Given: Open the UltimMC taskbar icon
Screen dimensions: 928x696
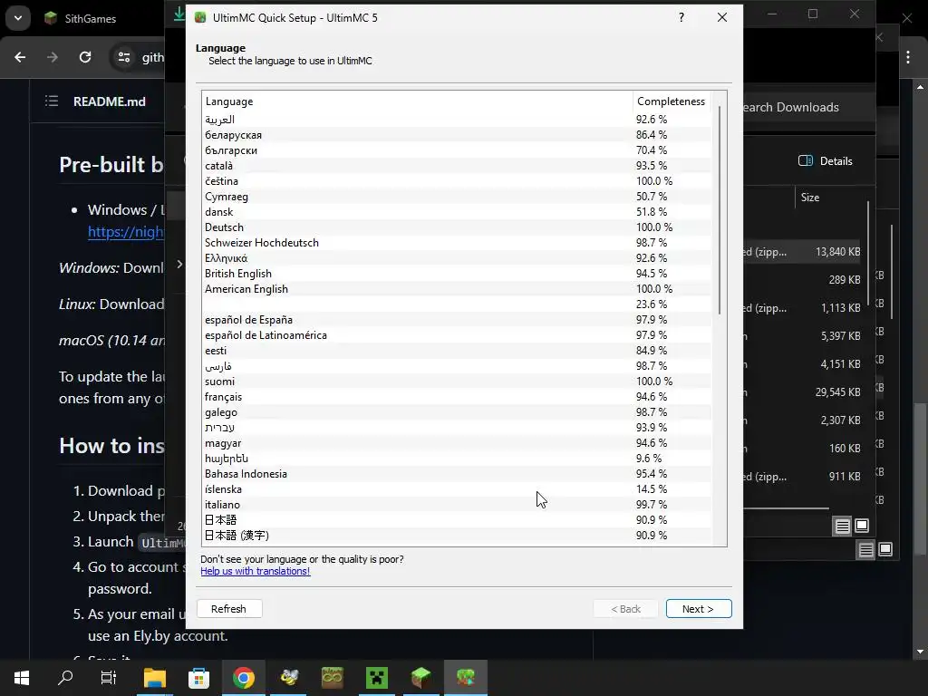Looking at the screenshot, I should tap(466, 678).
